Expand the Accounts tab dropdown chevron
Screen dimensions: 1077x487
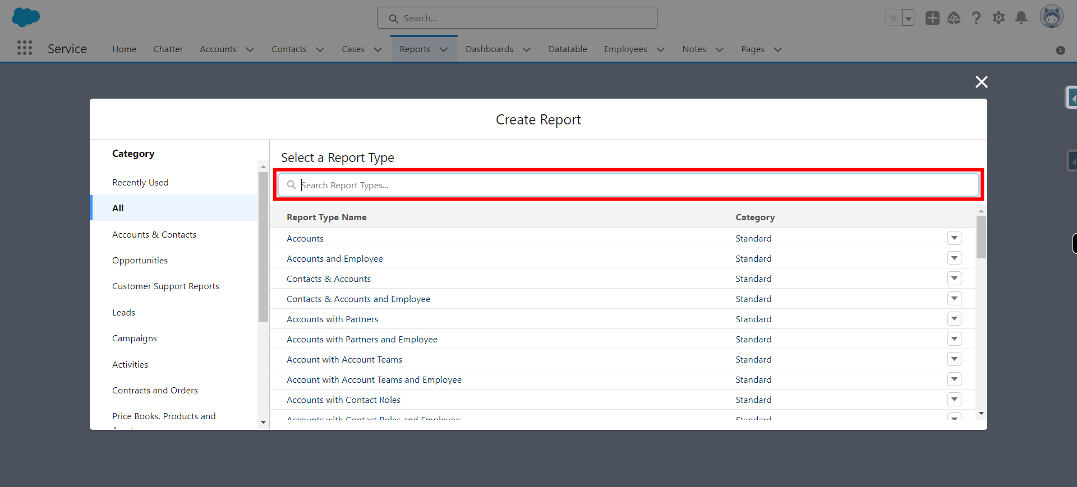[x=250, y=49]
